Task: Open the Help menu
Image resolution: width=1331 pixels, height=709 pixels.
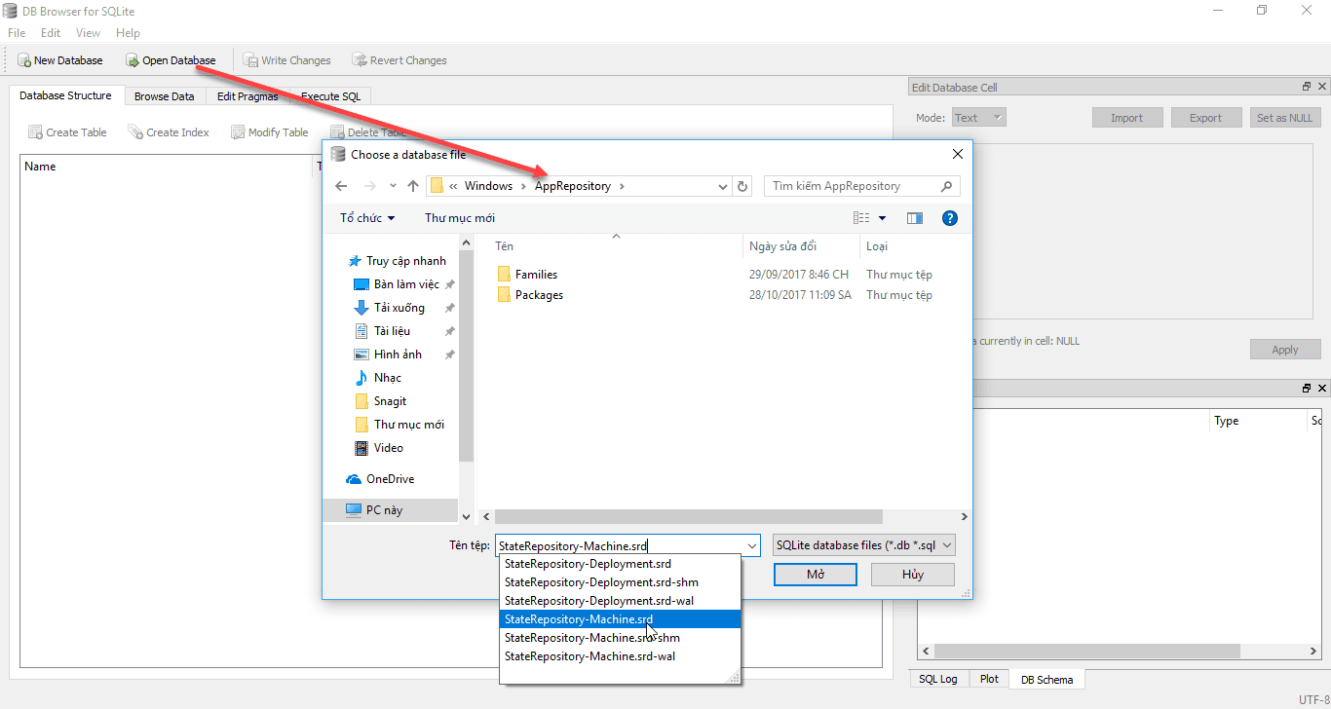Action: [x=128, y=33]
